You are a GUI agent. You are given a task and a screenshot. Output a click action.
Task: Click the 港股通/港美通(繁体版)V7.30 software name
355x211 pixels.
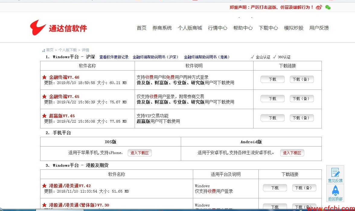pyautogui.click(x=79, y=205)
